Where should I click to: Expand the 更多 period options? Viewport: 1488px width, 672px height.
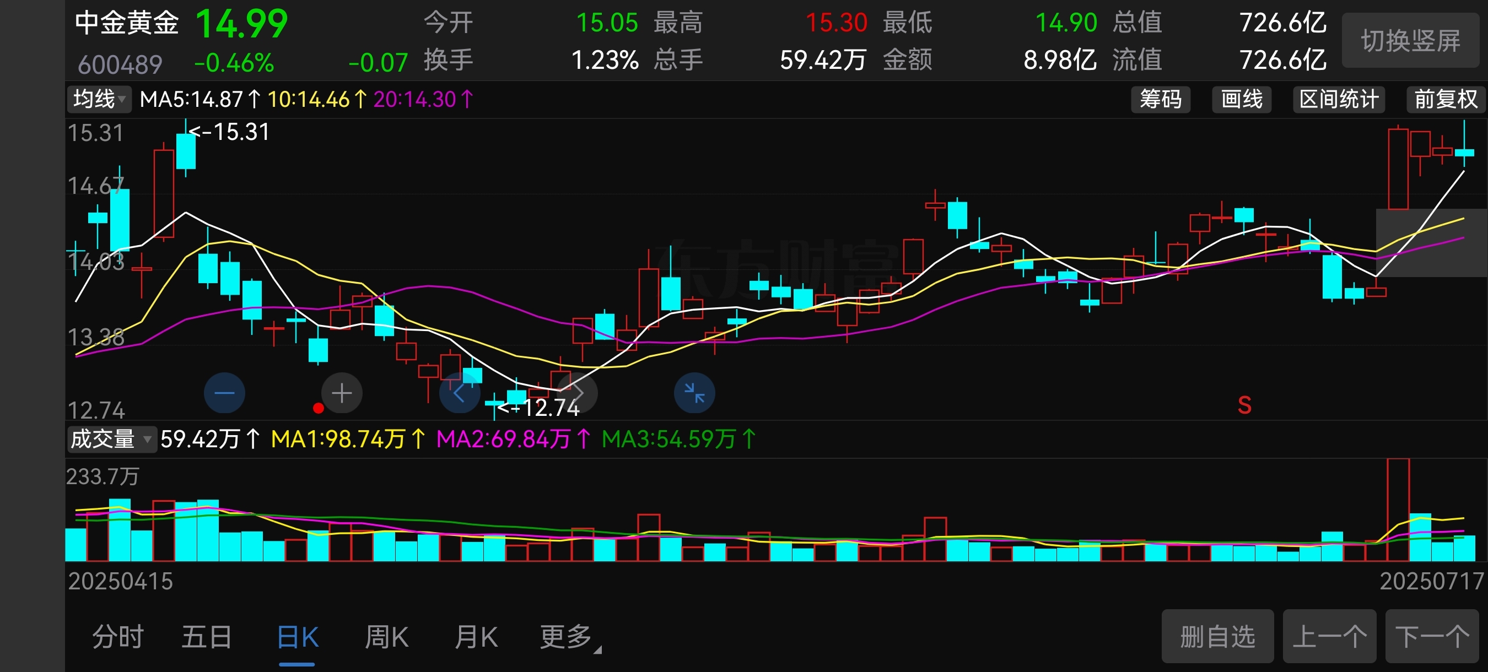(570, 637)
